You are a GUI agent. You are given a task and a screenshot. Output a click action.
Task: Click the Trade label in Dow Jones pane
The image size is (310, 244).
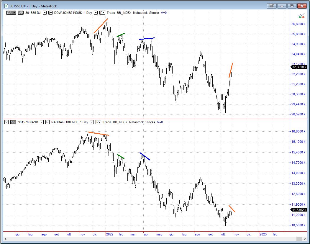tap(111, 13)
